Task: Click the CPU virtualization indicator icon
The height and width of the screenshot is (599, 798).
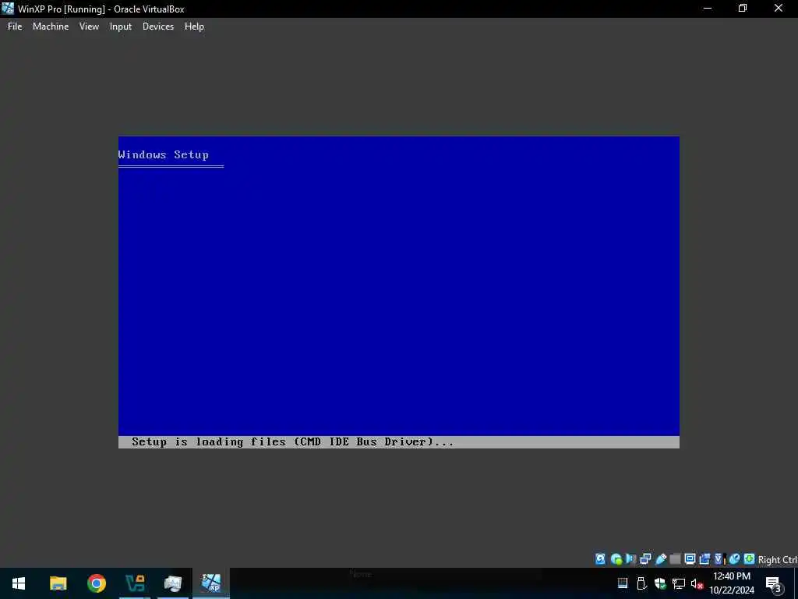Action: point(719,559)
